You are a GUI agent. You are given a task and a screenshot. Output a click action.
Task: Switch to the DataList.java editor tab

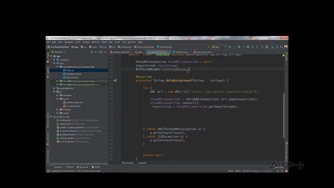181,52
